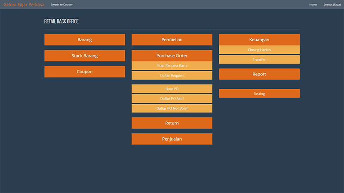Click the Keuangan header button

(x=259, y=39)
